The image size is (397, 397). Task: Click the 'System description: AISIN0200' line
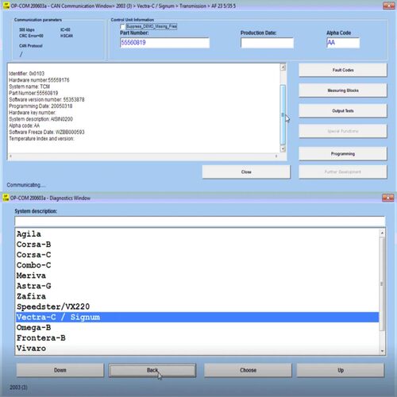(x=41, y=119)
